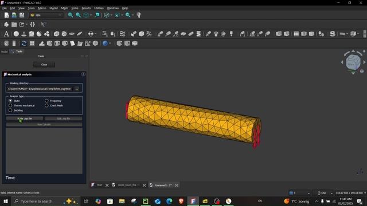Select the Static analysis type
This screenshot has width=367, height=206.
tap(14, 101)
